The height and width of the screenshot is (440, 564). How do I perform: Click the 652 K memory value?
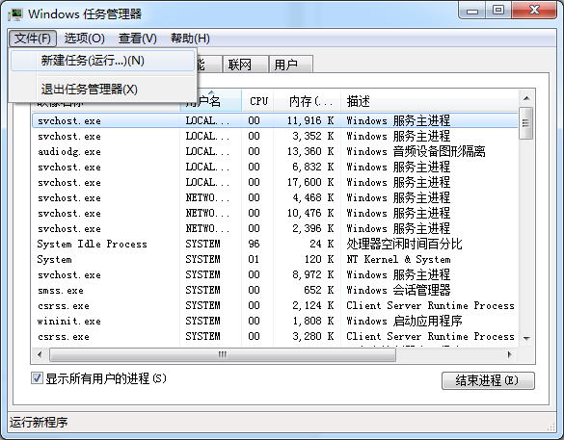point(319,290)
